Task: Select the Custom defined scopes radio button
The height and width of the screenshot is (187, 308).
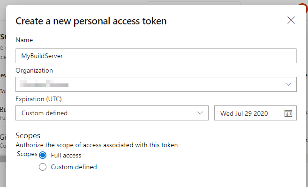Action: point(43,167)
